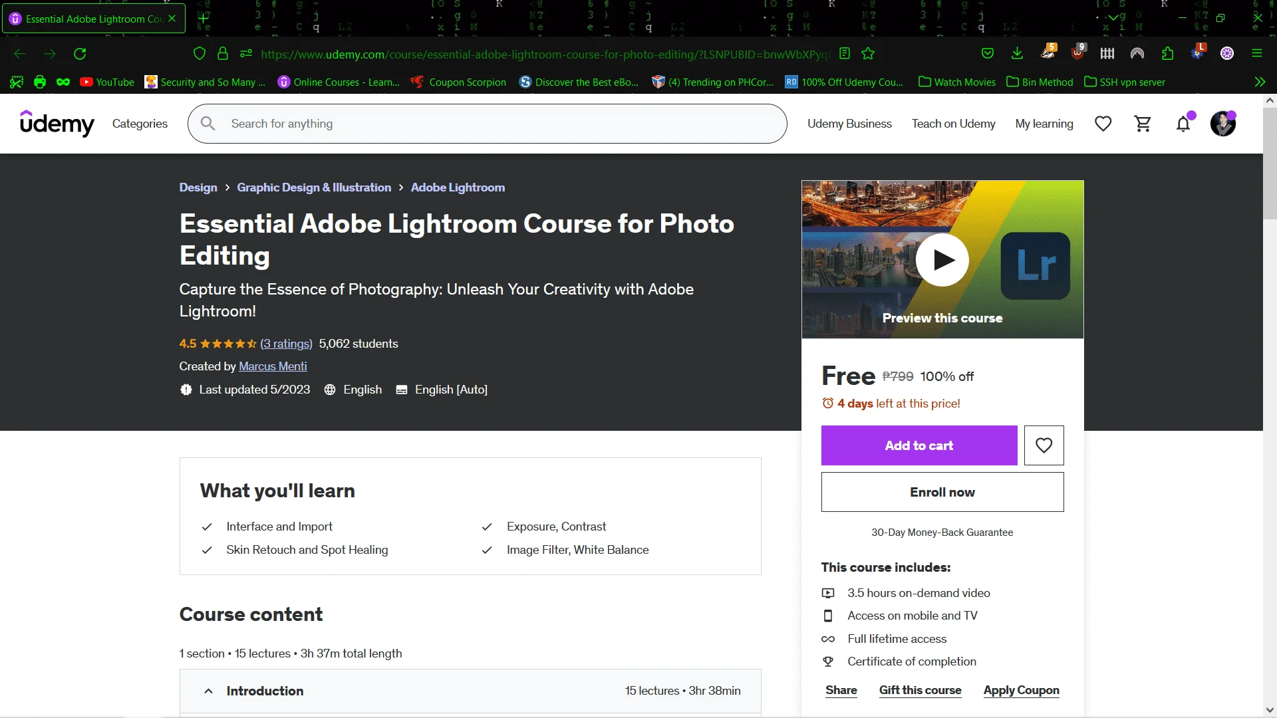Switch to Essential Adobe Lightroom browser tab
The height and width of the screenshot is (718, 1277).
pos(94,19)
